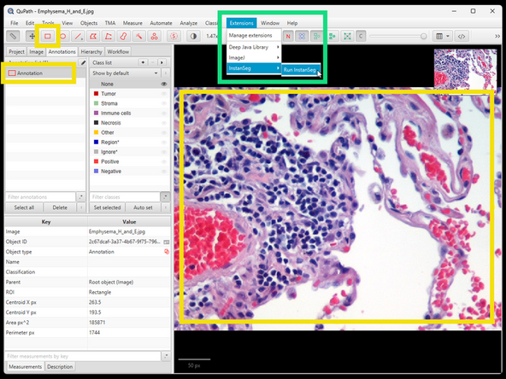Screen dimensions: 506x379
Task: Toggle the green filled shapes display icon
Action: tap(332, 36)
